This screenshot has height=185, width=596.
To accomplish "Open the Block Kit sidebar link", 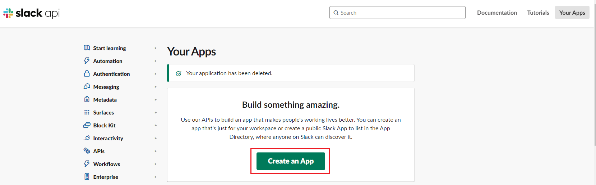I will [104, 125].
